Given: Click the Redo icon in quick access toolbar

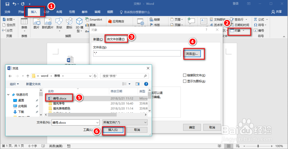Looking at the screenshot, I should point(23,4).
